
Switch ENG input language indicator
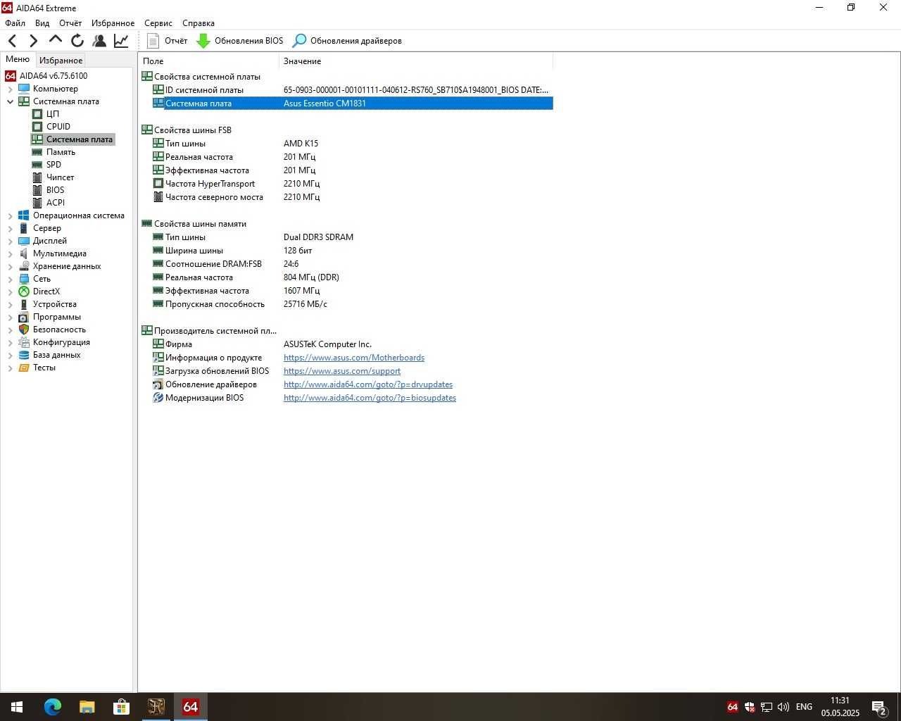804,707
